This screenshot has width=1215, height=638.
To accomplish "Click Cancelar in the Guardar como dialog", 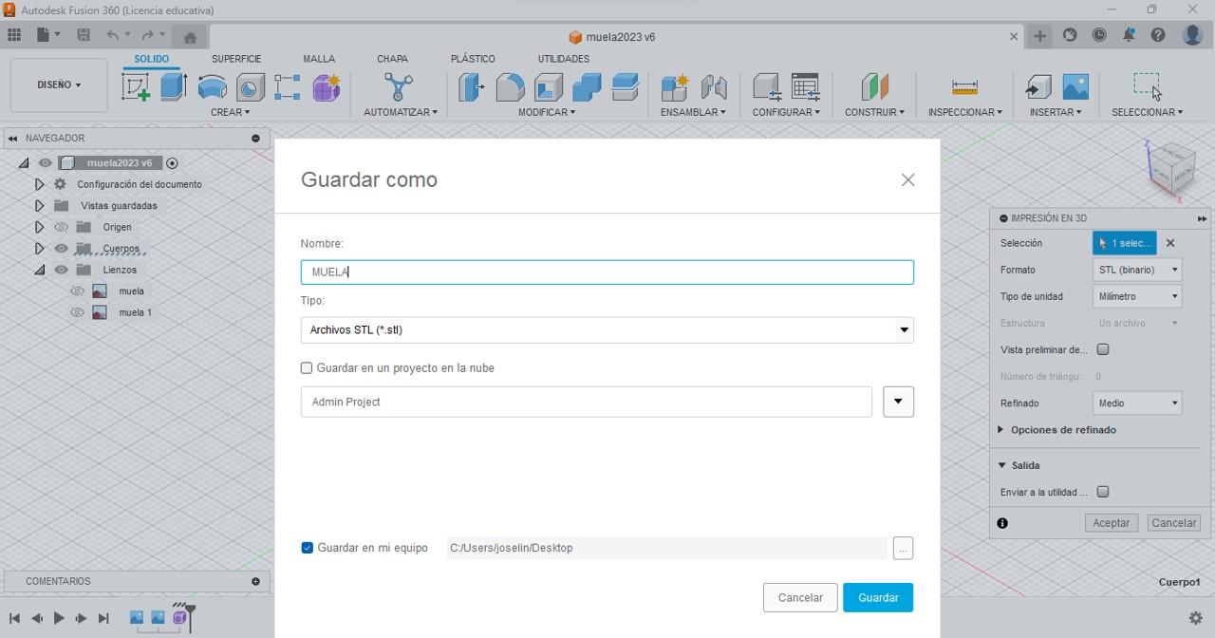I will [800, 598].
